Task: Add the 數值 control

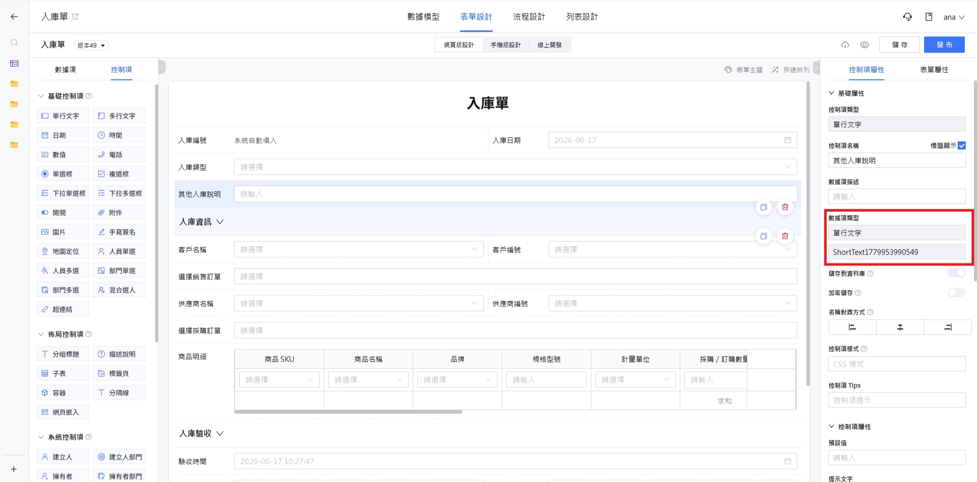Action: 63,154
